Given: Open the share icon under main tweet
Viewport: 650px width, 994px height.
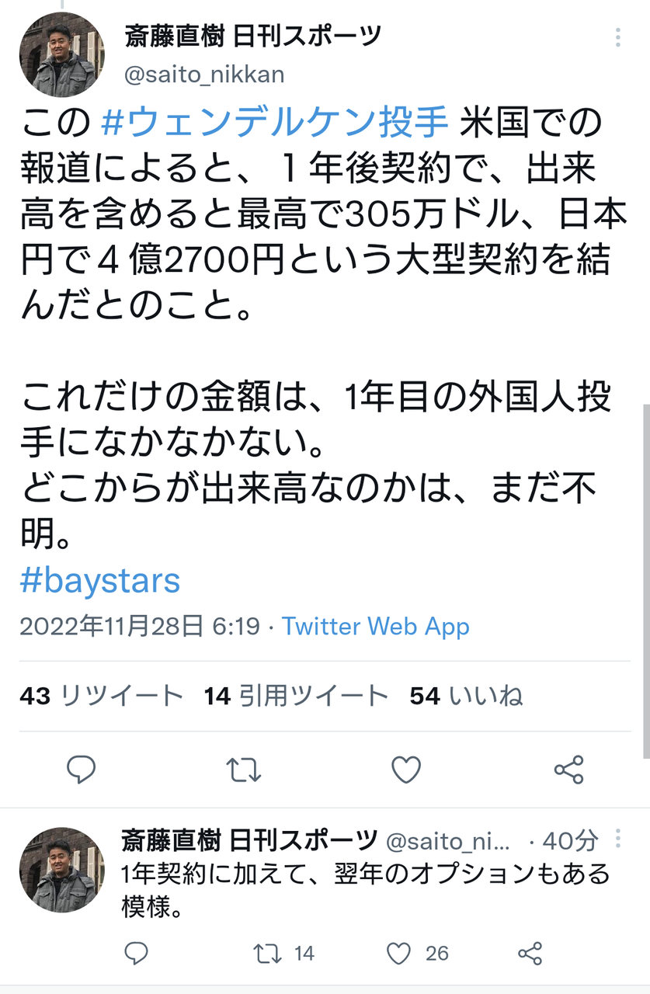Looking at the screenshot, I should 568,770.
